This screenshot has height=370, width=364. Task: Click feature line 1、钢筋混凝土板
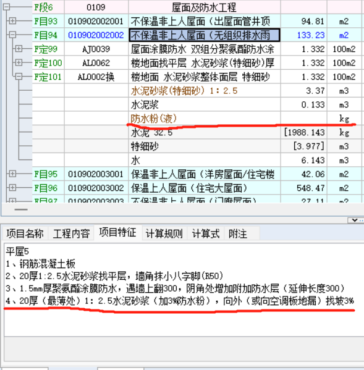coord(41,264)
